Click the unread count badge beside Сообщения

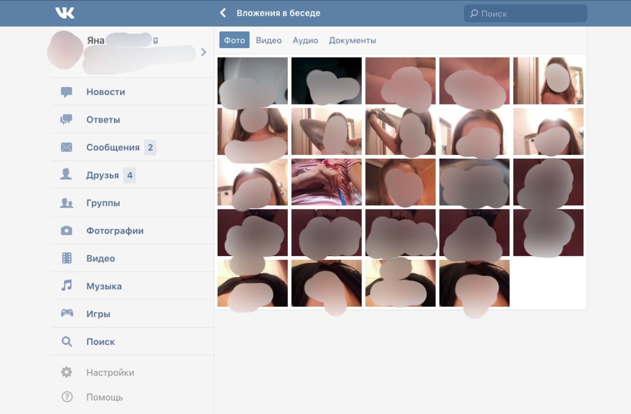click(150, 148)
